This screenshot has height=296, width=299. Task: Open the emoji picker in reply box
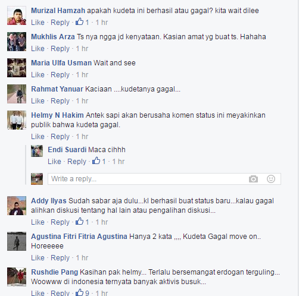(x=271, y=179)
